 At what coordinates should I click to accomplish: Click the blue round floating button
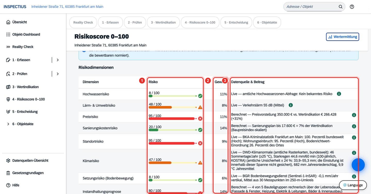pos(358,165)
